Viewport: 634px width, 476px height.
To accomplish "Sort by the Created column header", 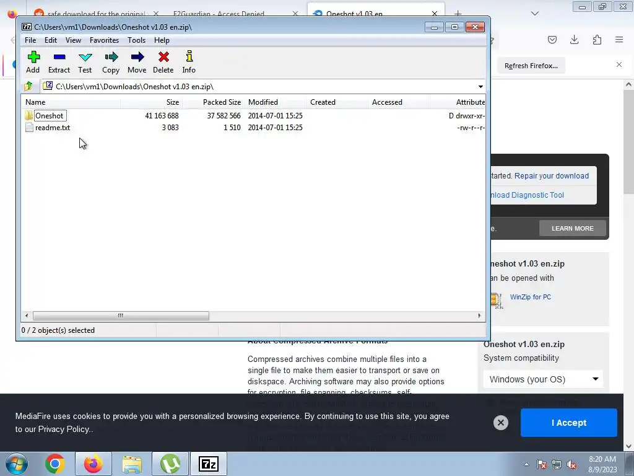I will (x=337, y=102).
